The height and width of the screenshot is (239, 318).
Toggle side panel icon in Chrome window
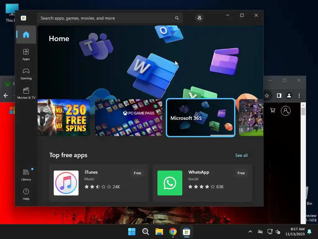[279, 96]
